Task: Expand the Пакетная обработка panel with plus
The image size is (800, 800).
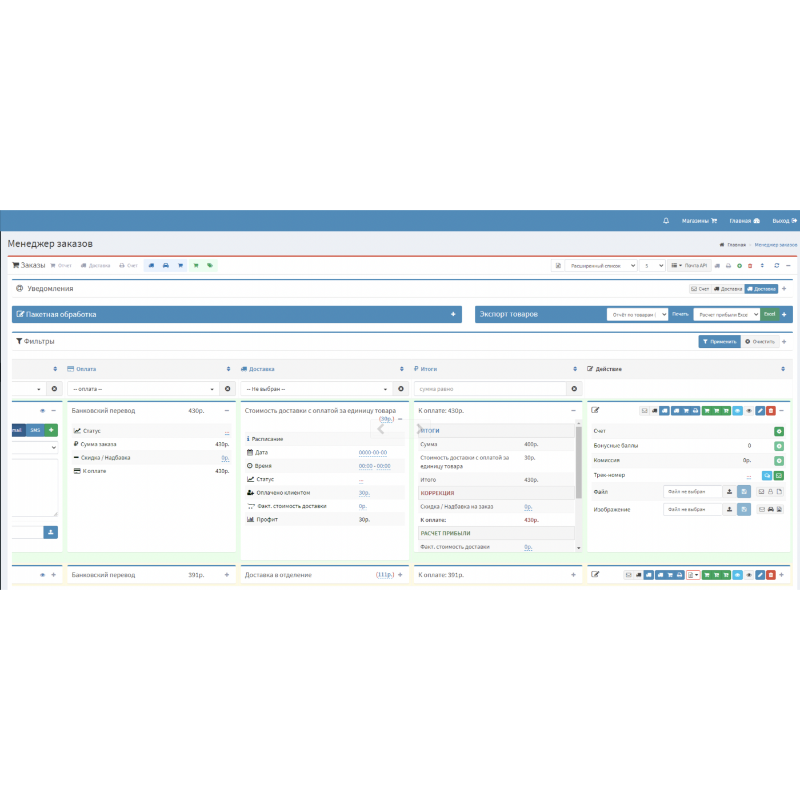Action: (453, 314)
